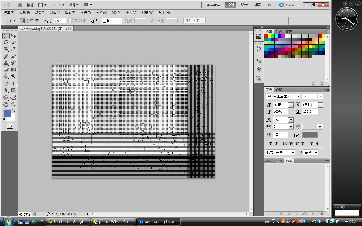Select the Rectangular Marquee tool in toolbox
The width and height of the screenshot is (362, 226).
coord(6,36)
